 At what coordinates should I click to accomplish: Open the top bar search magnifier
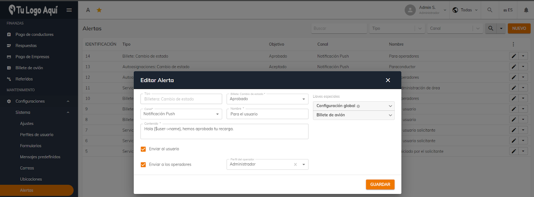(x=490, y=10)
